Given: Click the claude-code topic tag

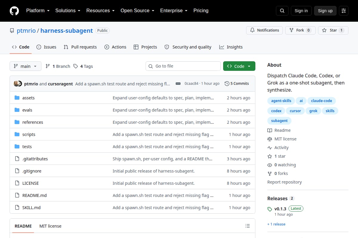Looking at the screenshot, I should [x=321, y=101].
